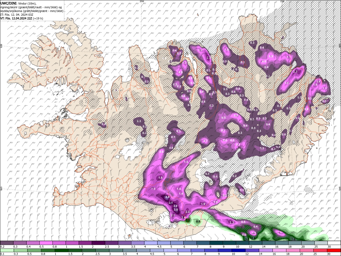
Task: Pick the darkest purple snow swatch between 2 and 2.5
Action: [x=98, y=243]
